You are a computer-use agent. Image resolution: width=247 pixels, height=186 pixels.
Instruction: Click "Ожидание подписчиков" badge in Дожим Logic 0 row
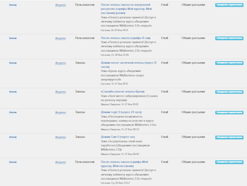[229, 112]
